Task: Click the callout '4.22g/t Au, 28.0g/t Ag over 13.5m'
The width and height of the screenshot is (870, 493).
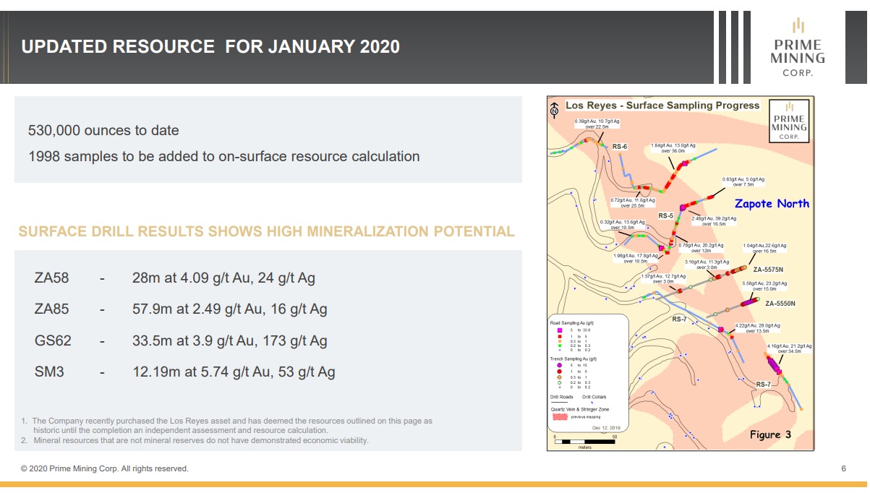Action: pyautogui.click(x=757, y=328)
